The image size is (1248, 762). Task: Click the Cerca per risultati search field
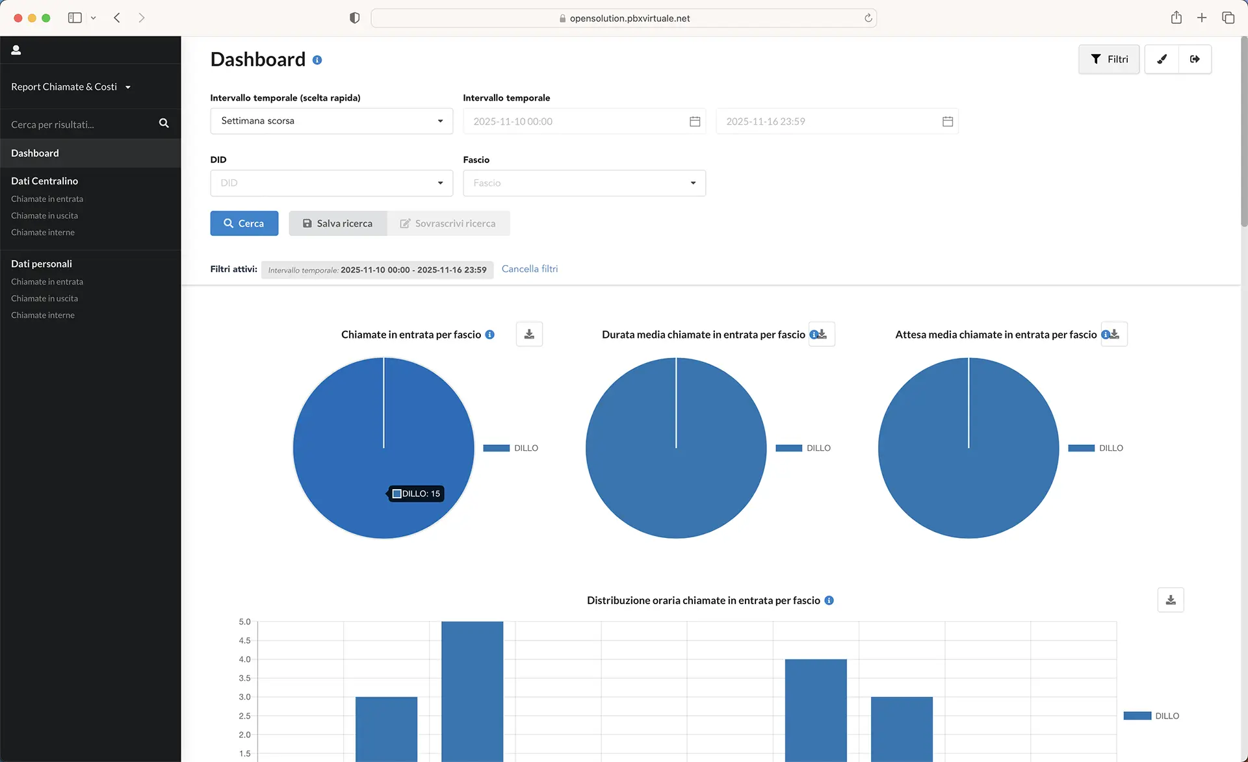point(81,124)
